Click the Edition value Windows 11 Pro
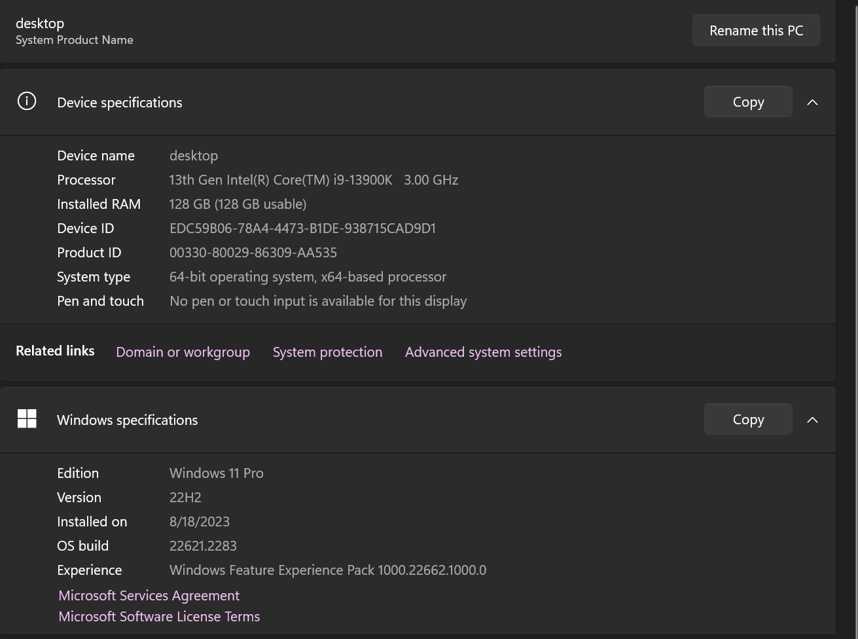The image size is (858, 639). tap(216, 473)
